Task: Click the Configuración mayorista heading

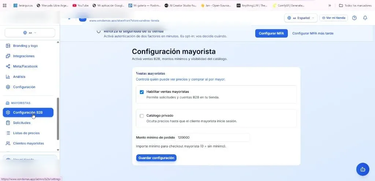Action: 174,52
